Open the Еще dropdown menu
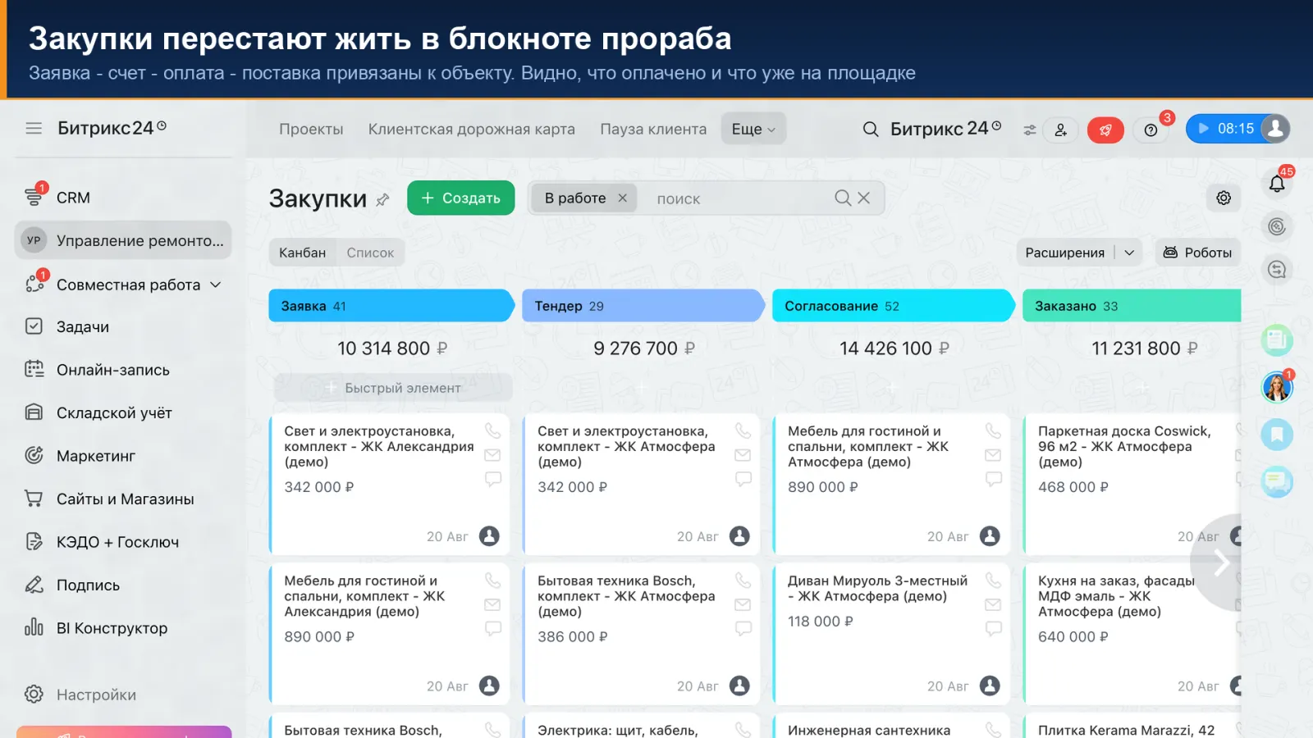Screen dimensions: 1313x738 [753, 129]
